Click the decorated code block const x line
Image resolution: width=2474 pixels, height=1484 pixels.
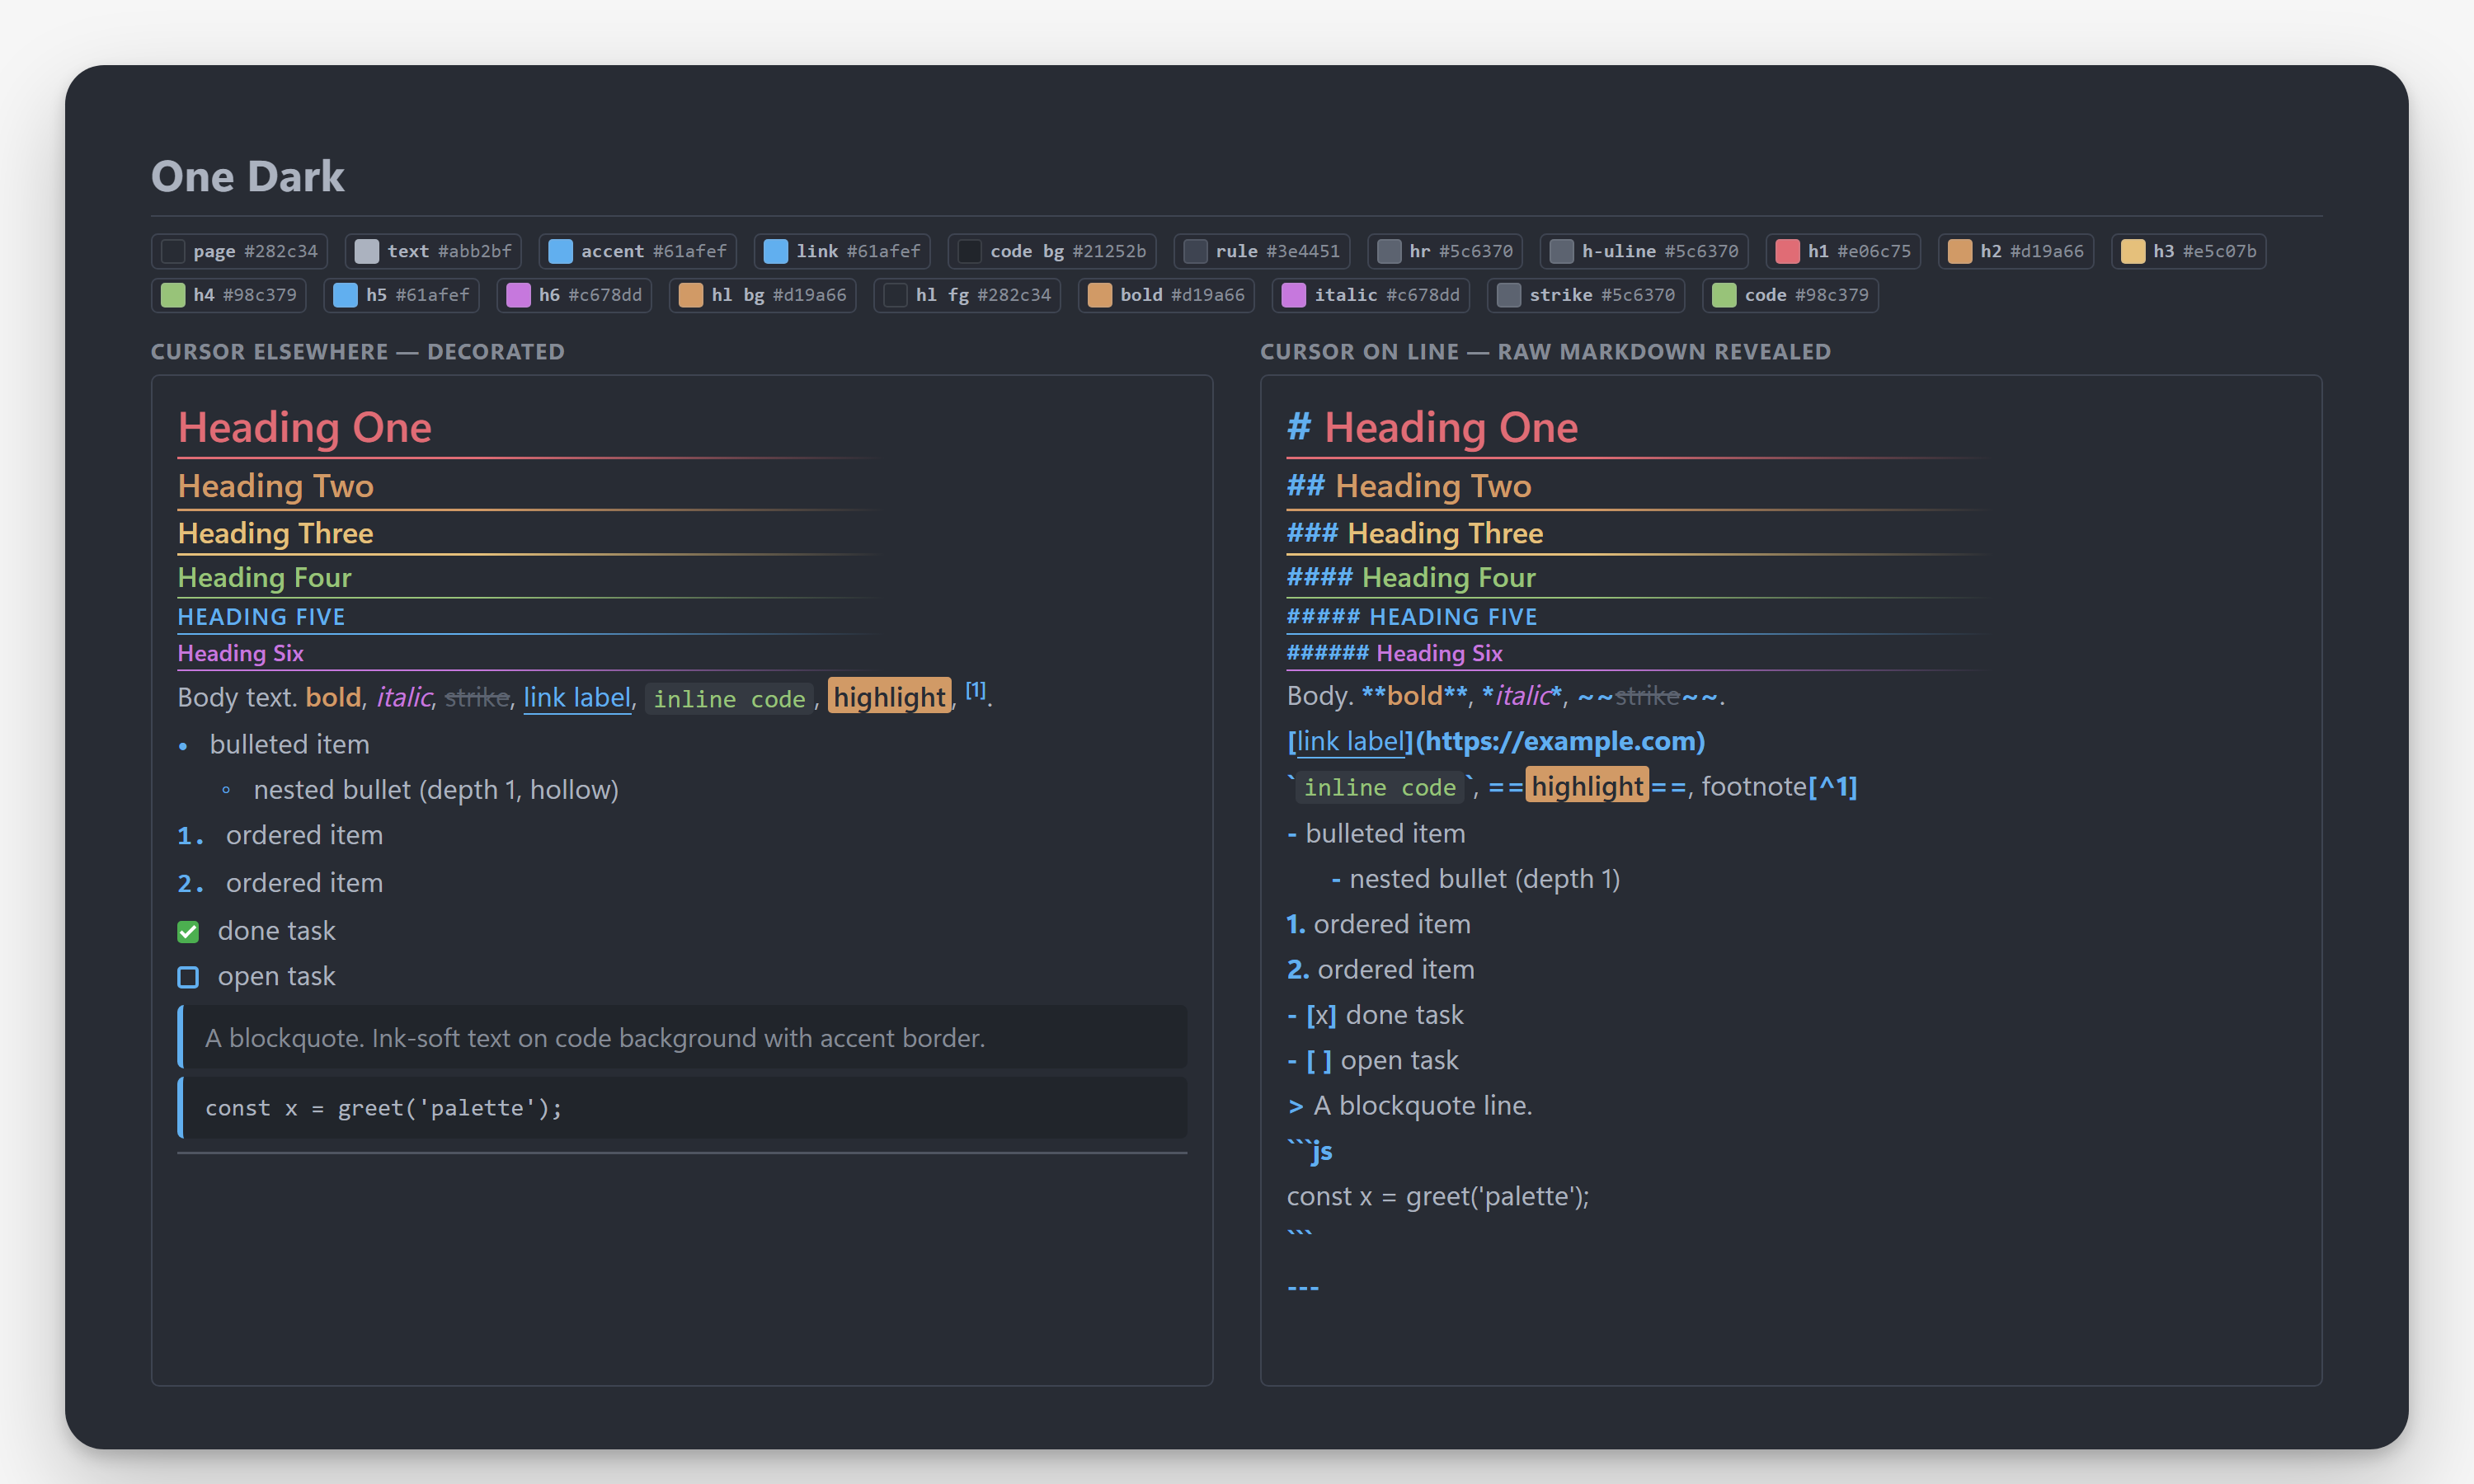tap(682, 1108)
